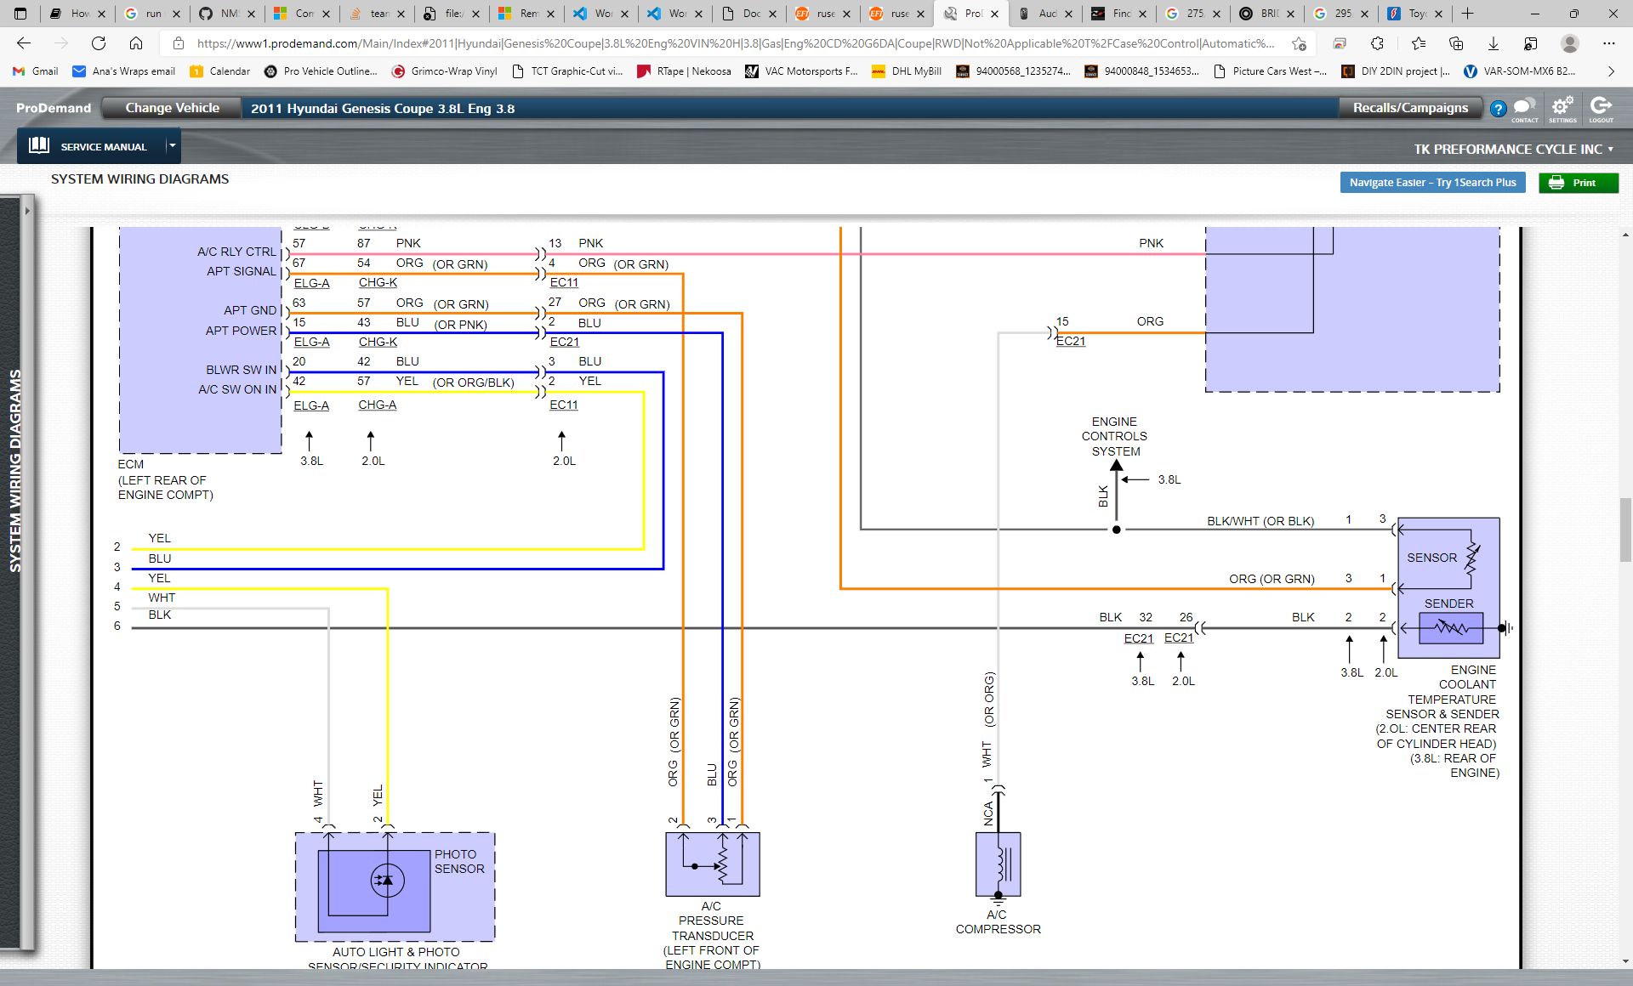Show more bookmarks chevron

pyautogui.click(x=1611, y=71)
